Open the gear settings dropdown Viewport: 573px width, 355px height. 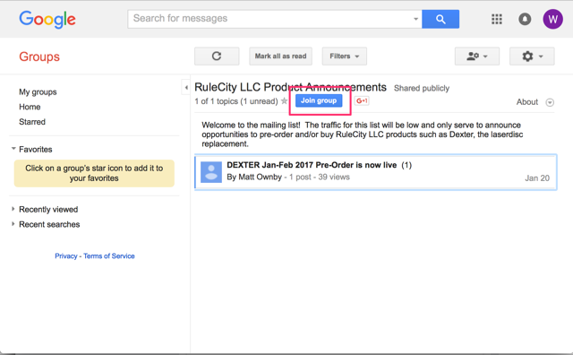click(x=532, y=56)
